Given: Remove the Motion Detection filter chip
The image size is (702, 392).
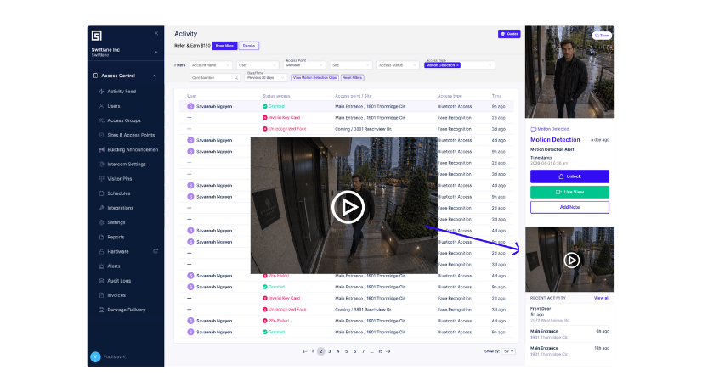Looking at the screenshot, I should (457, 65).
